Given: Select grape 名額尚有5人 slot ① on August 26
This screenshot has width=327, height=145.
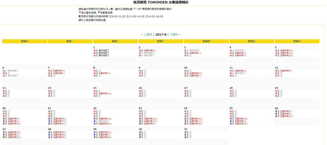Looking at the screenshot, I should click(286, 111).
